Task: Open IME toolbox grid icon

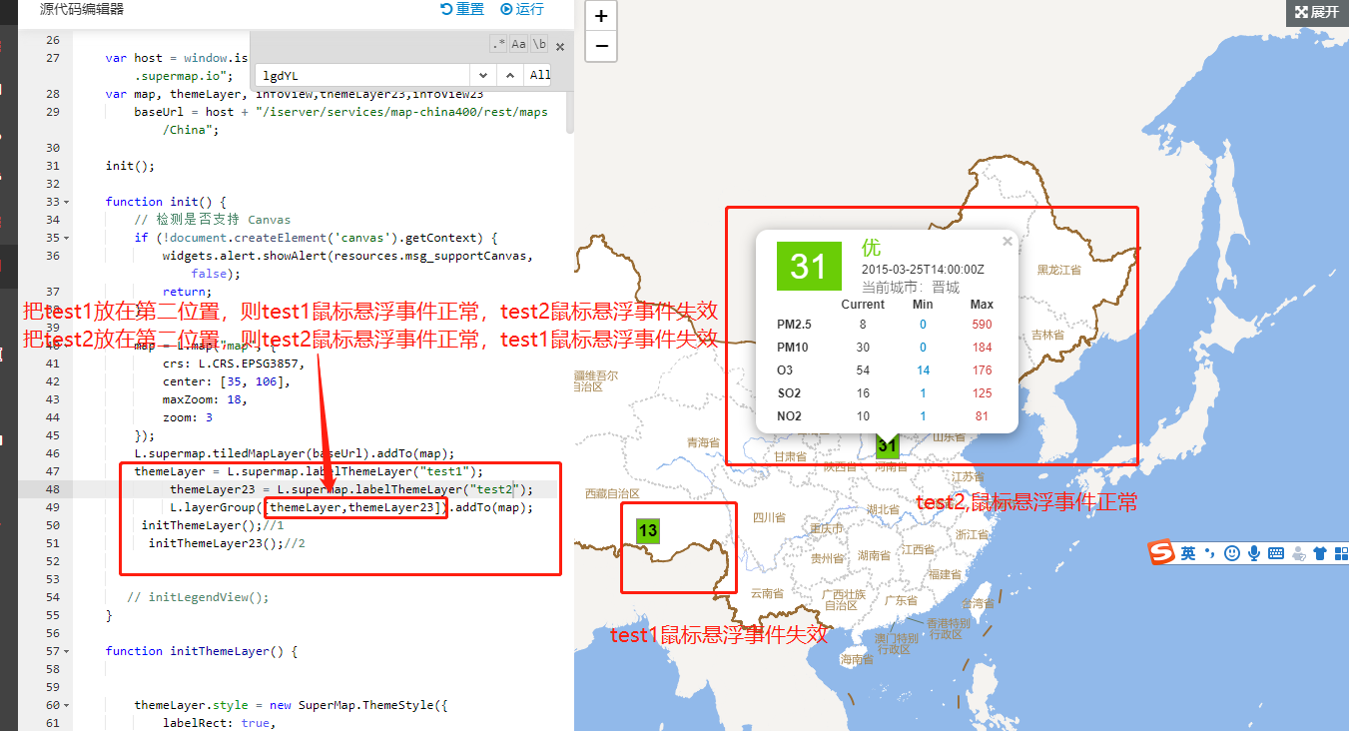Action: tap(1340, 553)
